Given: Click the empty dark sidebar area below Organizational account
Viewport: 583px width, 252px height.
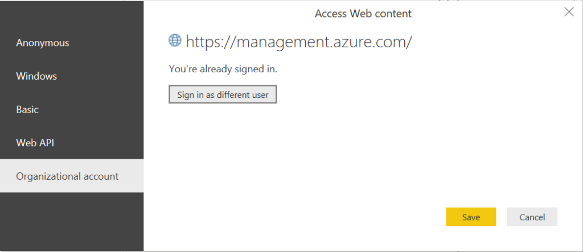Looking at the screenshot, I should (72, 221).
